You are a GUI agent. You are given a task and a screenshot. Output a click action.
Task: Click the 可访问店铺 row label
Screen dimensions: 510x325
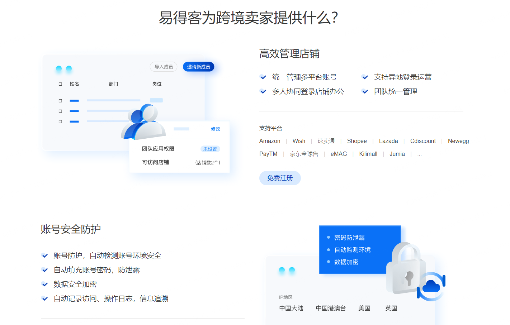coord(155,162)
